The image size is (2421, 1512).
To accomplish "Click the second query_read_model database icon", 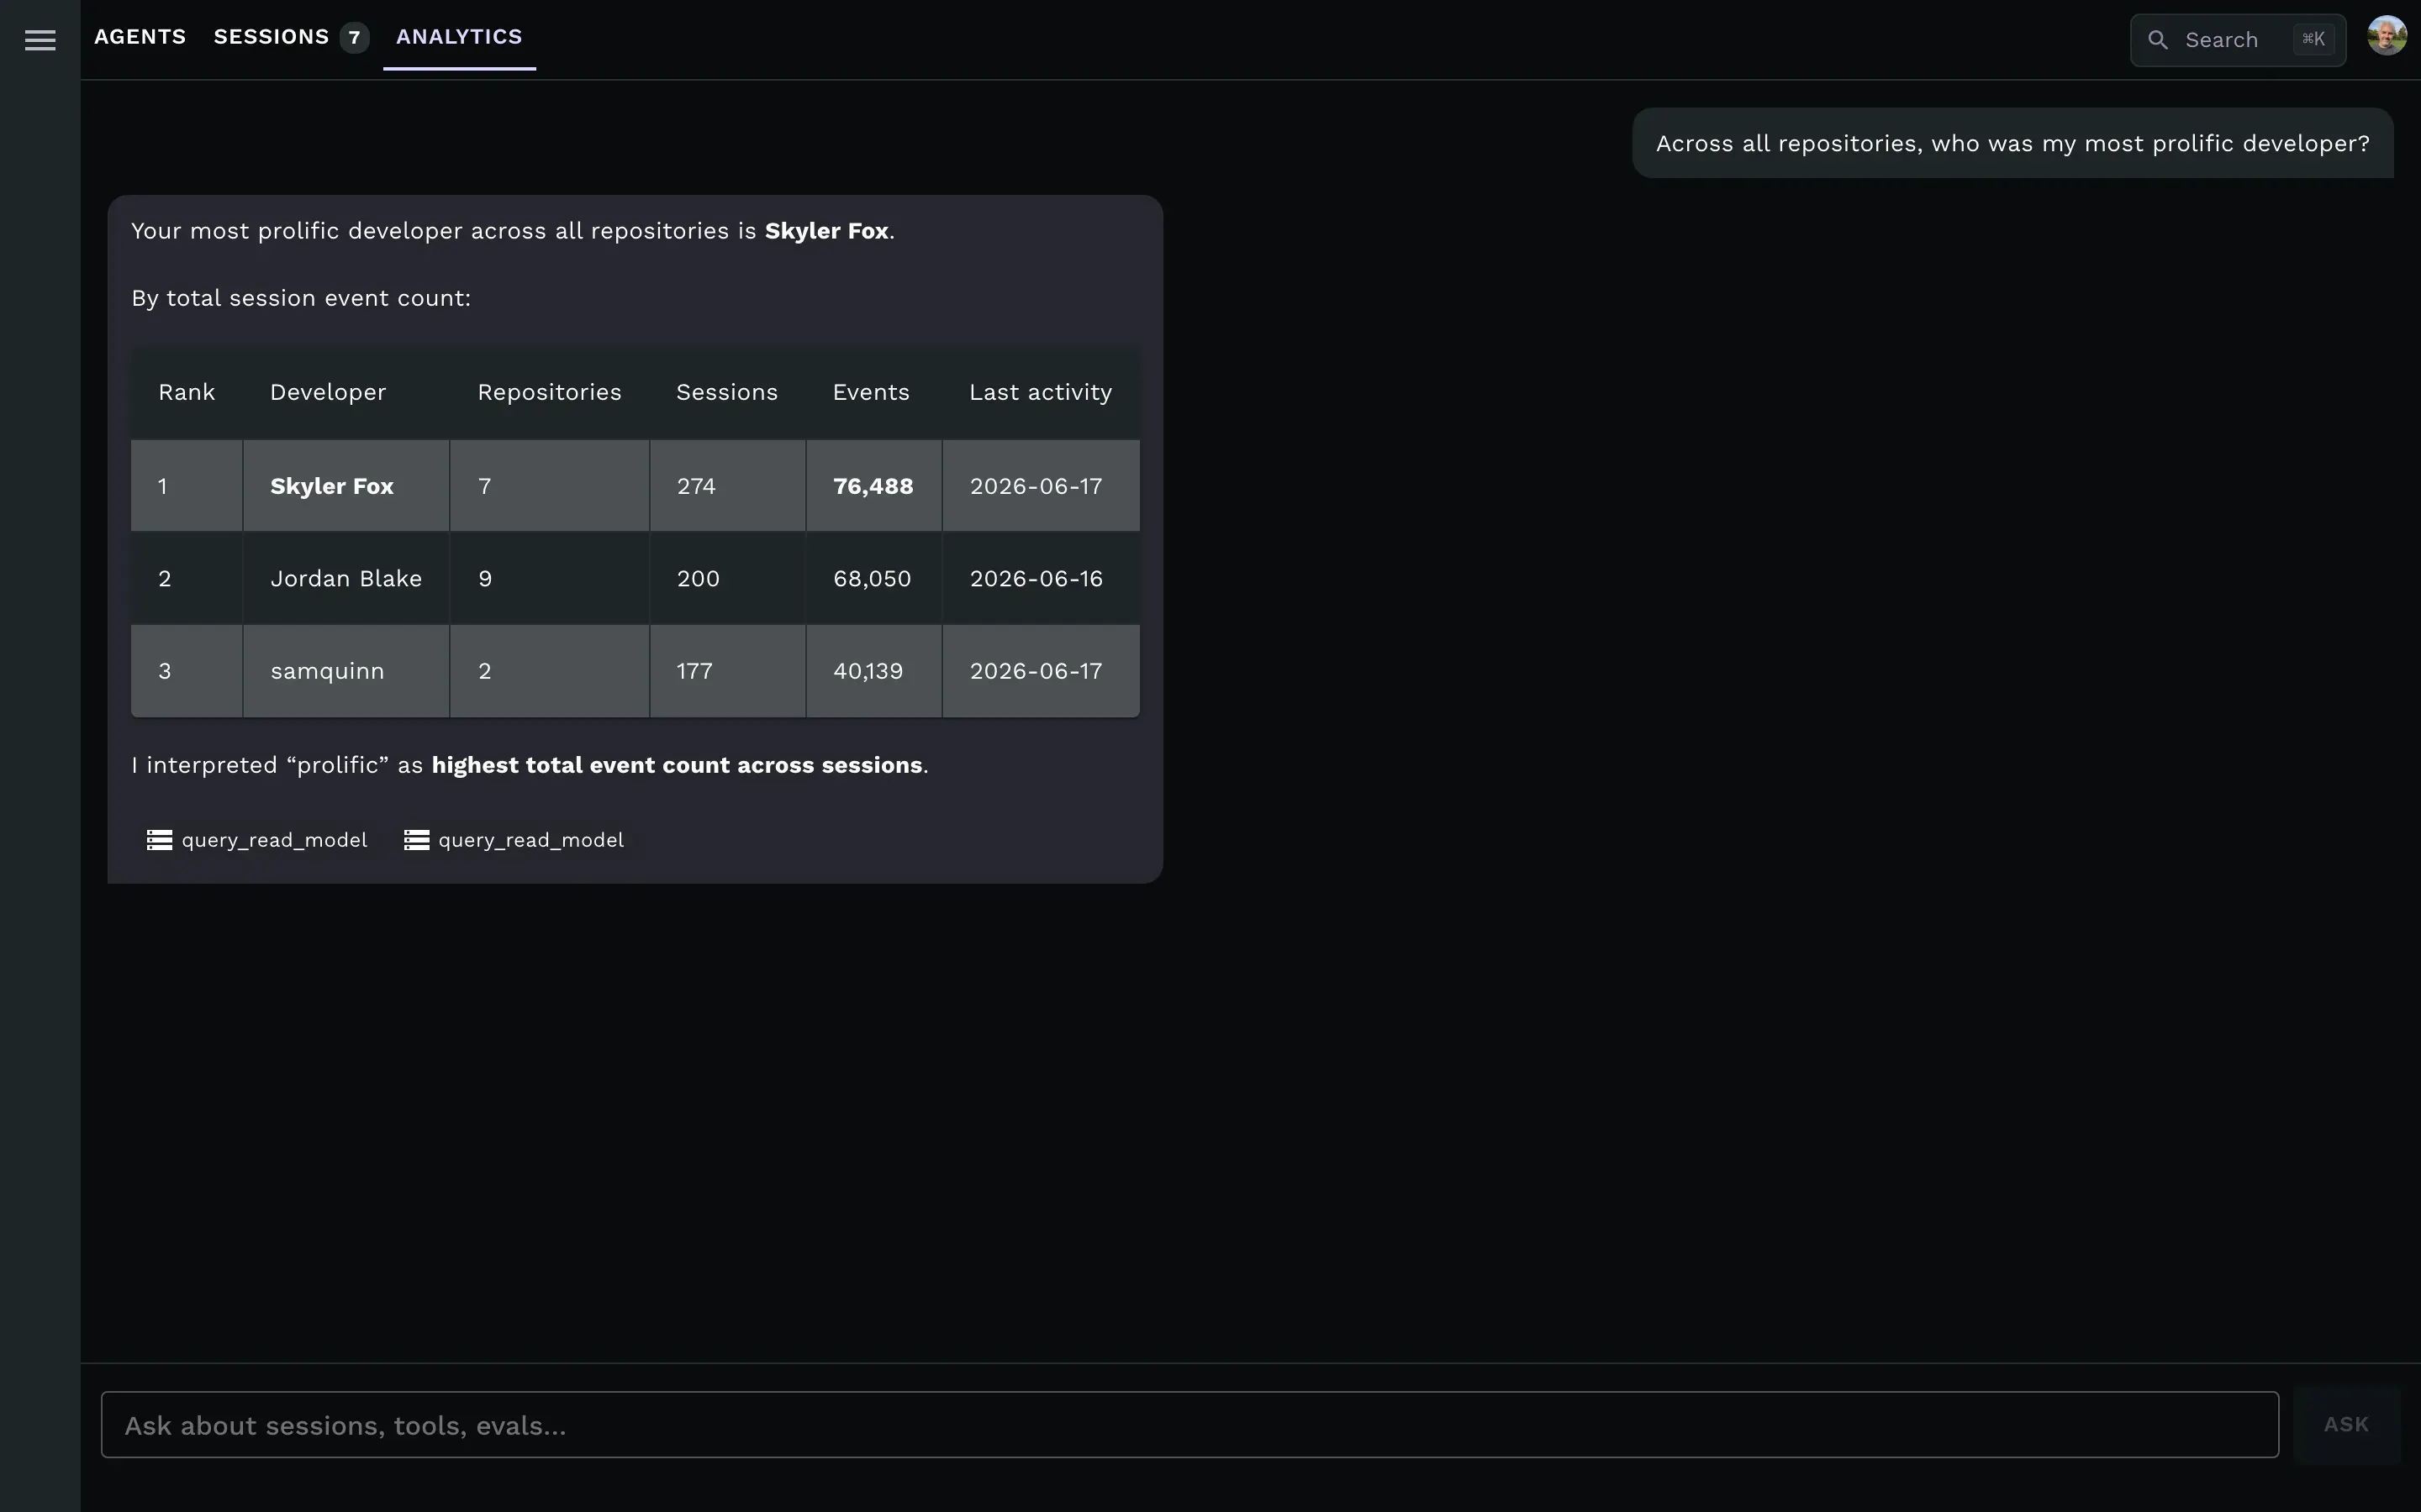I will [416, 840].
